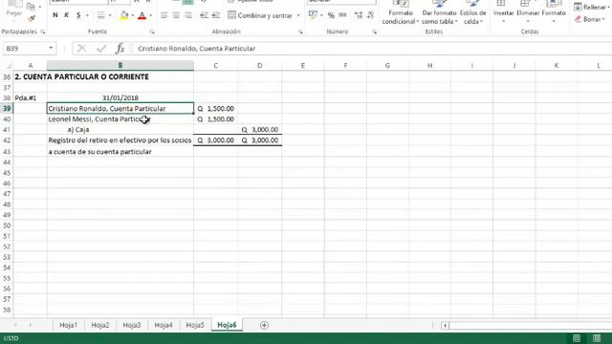The width and height of the screenshot is (612, 344).
Task: Open Formato condicional menu
Action: coord(400,12)
